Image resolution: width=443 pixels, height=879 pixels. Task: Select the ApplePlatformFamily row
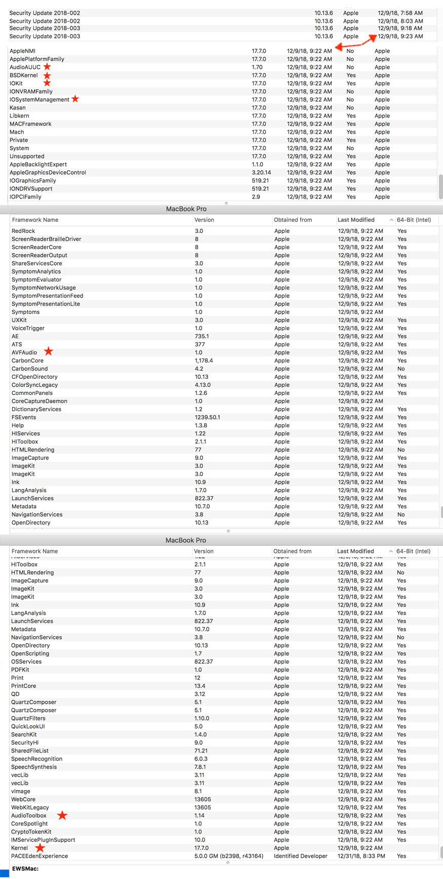click(223, 59)
